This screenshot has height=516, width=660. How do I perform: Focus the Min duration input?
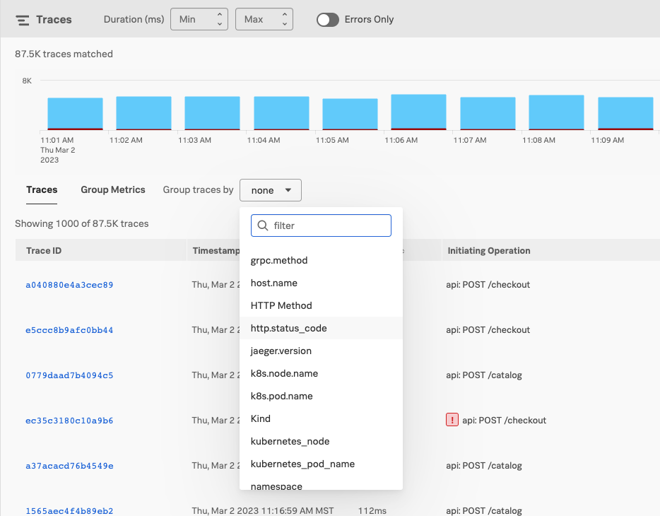coord(199,19)
